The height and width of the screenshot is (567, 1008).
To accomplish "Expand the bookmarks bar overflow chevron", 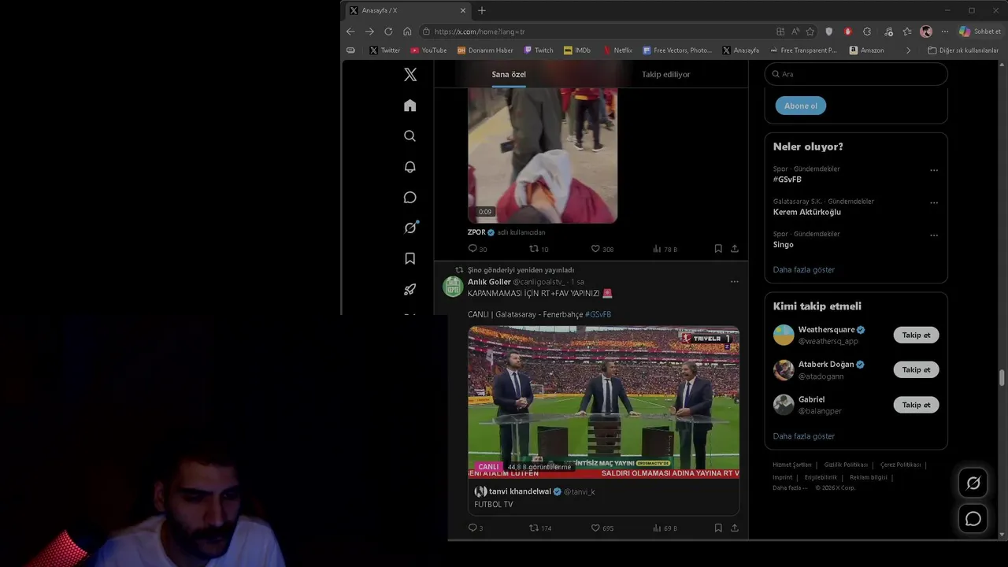I will pyautogui.click(x=908, y=50).
